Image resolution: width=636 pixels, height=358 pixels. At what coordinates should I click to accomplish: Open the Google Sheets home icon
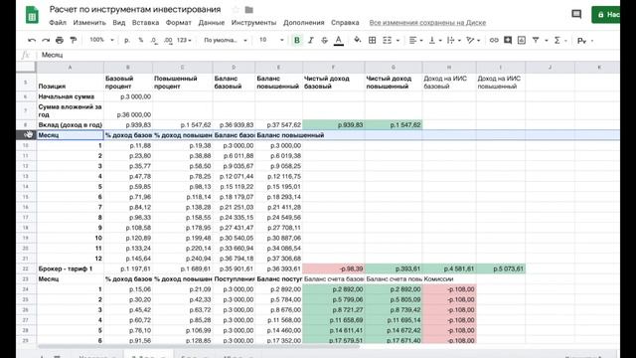coord(32,15)
